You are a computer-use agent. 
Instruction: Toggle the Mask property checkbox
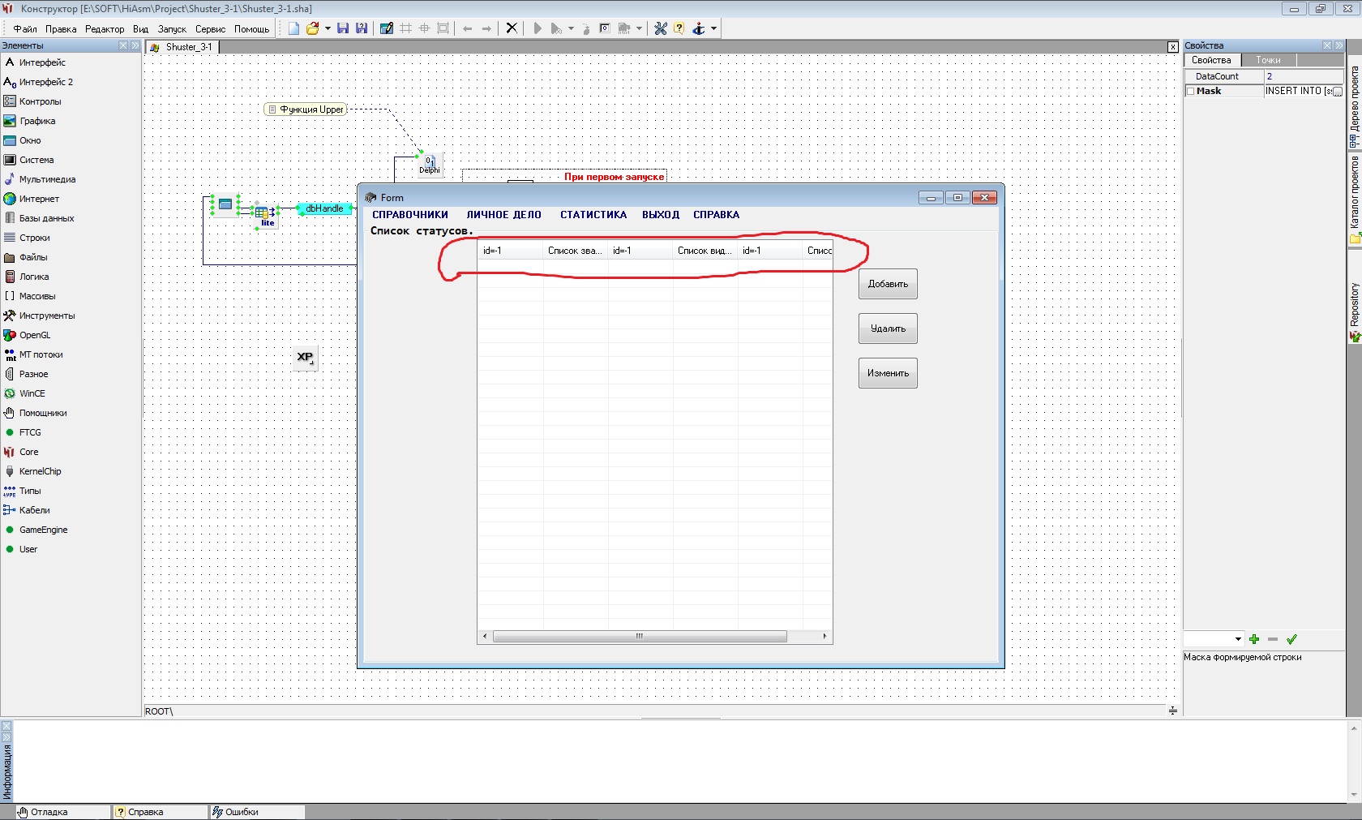1190,92
